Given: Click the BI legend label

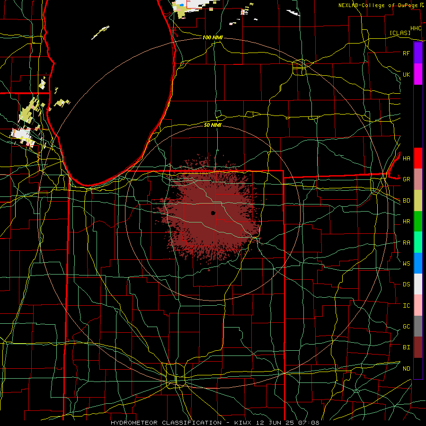Looking at the screenshot, I should tap(406, 347).
